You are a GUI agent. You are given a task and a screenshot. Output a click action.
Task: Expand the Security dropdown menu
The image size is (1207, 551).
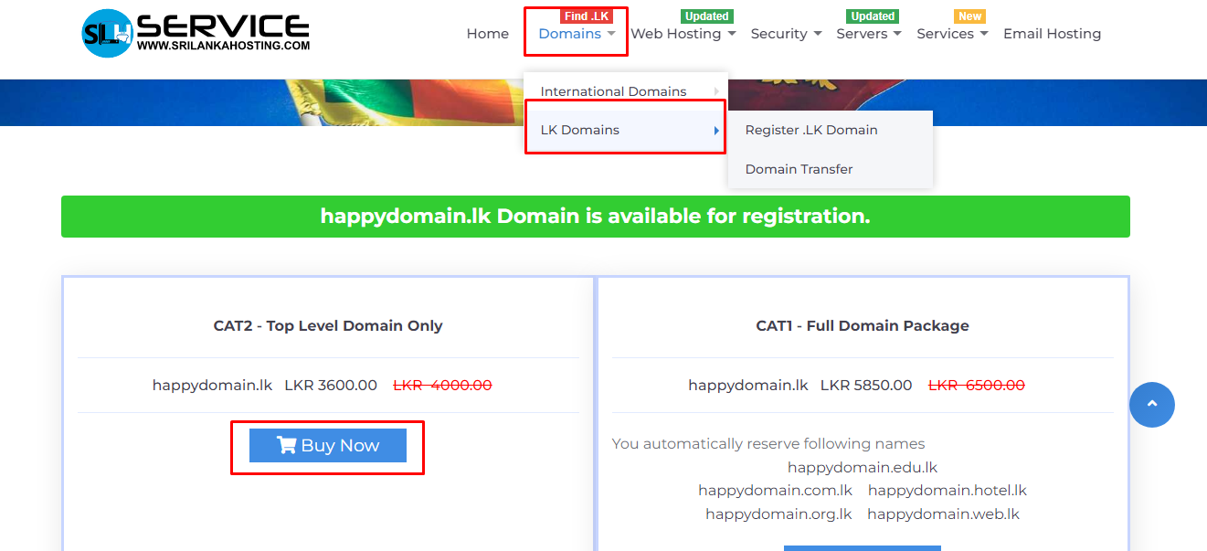786,34
